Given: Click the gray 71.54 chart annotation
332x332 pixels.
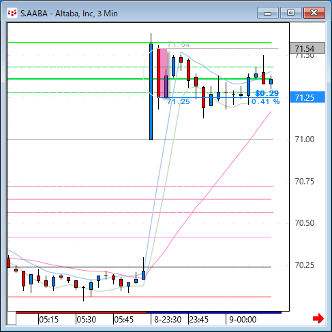Looking at the screenshot, I should coord(179,44).
